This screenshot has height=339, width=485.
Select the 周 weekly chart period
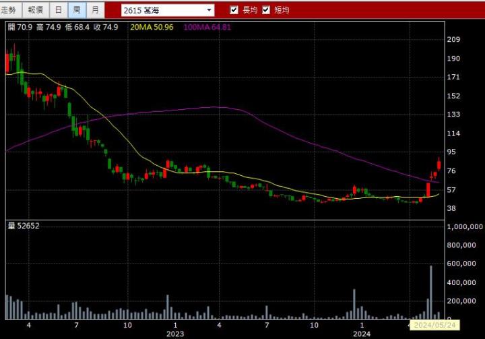point(77,10)
